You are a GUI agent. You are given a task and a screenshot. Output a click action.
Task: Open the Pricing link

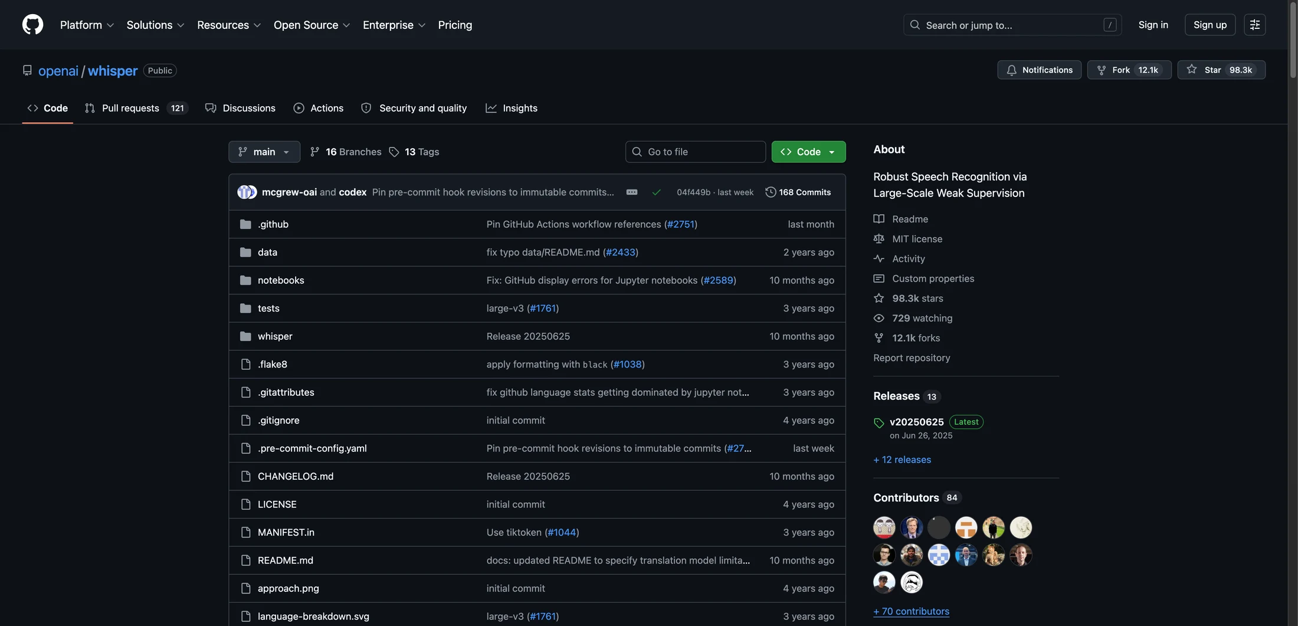coord(455,25)
